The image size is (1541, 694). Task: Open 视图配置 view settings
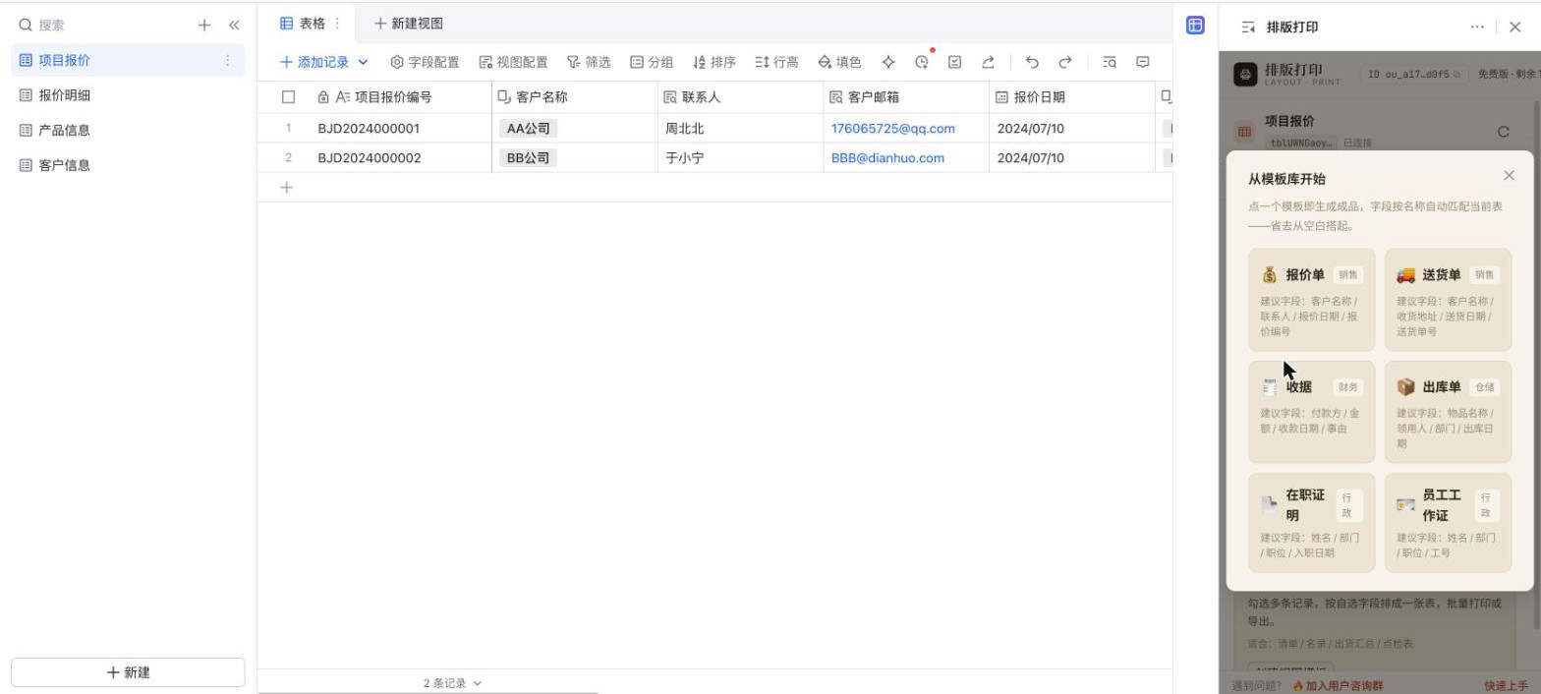click(513, 62)
